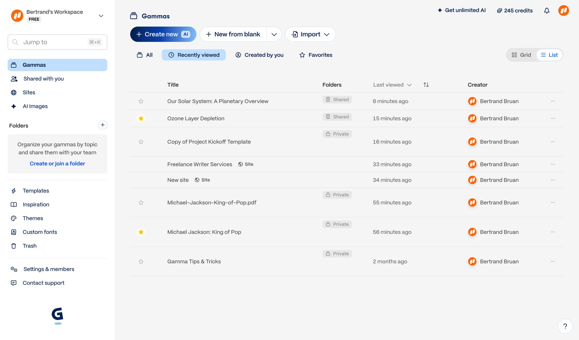Open AI Images in sidebar
The image size is (579, 340).
coord(35,106)
